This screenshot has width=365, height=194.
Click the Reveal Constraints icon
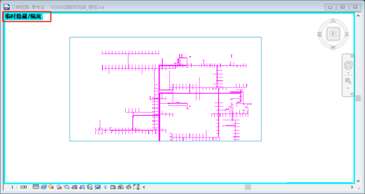(136, 187)
